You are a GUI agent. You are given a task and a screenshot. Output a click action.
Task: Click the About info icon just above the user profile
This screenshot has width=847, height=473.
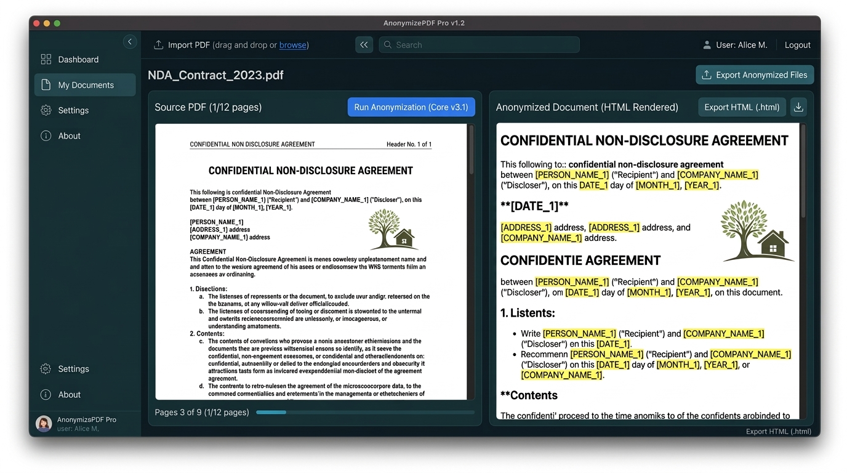pyautogui.click(x=46, y=395)
